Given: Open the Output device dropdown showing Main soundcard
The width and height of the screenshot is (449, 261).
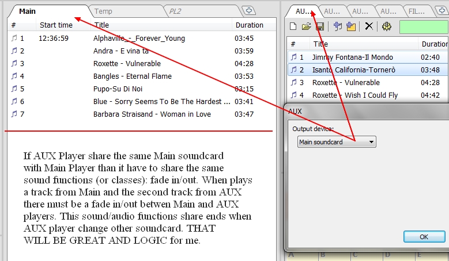Looking at the screenshot, I should (x=337, y=142).
